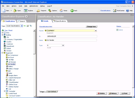Click the Explore toolbar icon
The image size is (135, 98).
click(x=26, y=11)
